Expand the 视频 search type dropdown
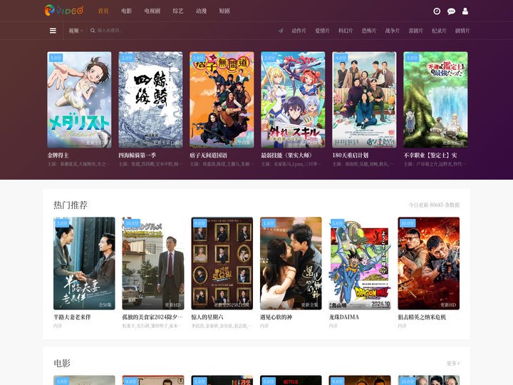 76,31
